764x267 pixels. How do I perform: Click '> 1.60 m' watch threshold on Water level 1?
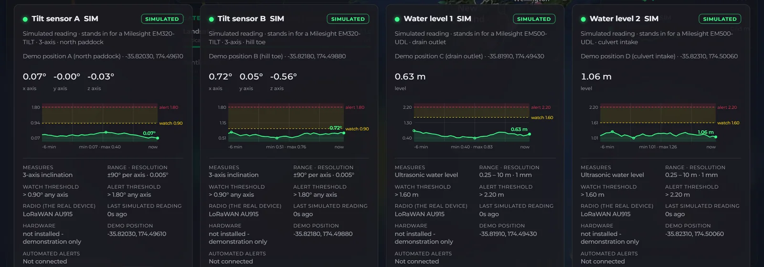tap(406, 195)
